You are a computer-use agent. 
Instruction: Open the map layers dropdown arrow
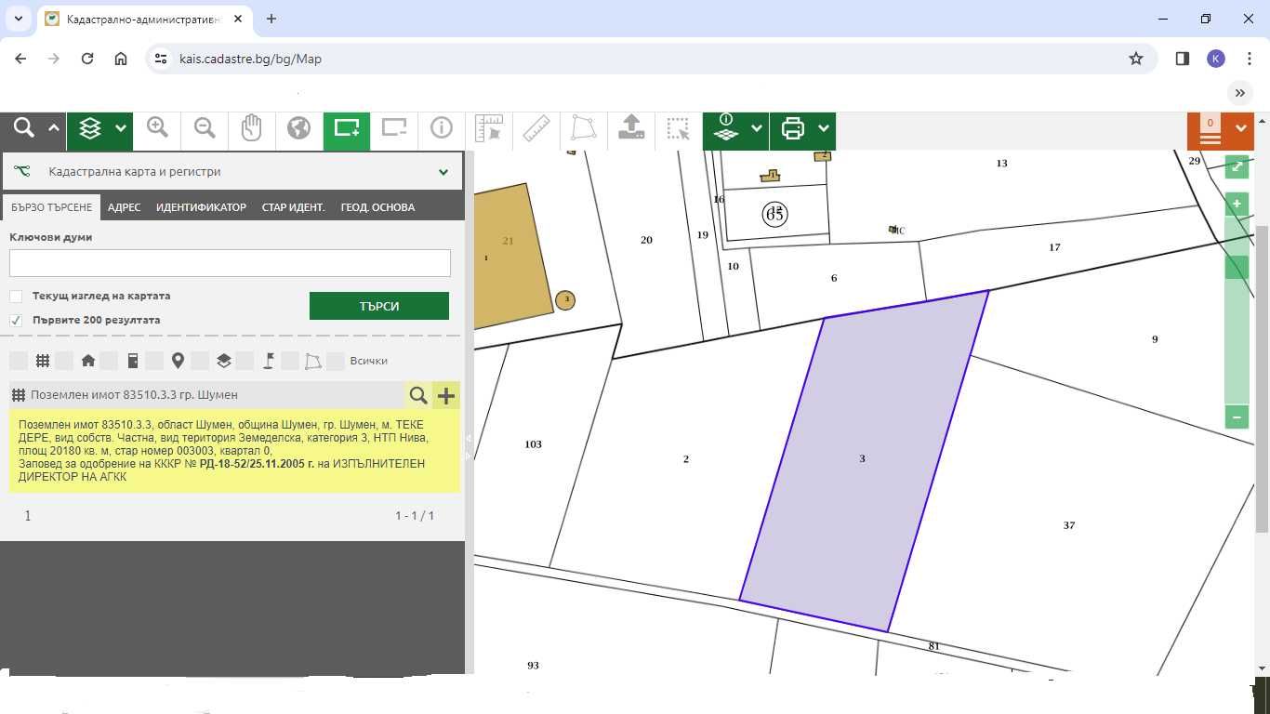(120, 129)
